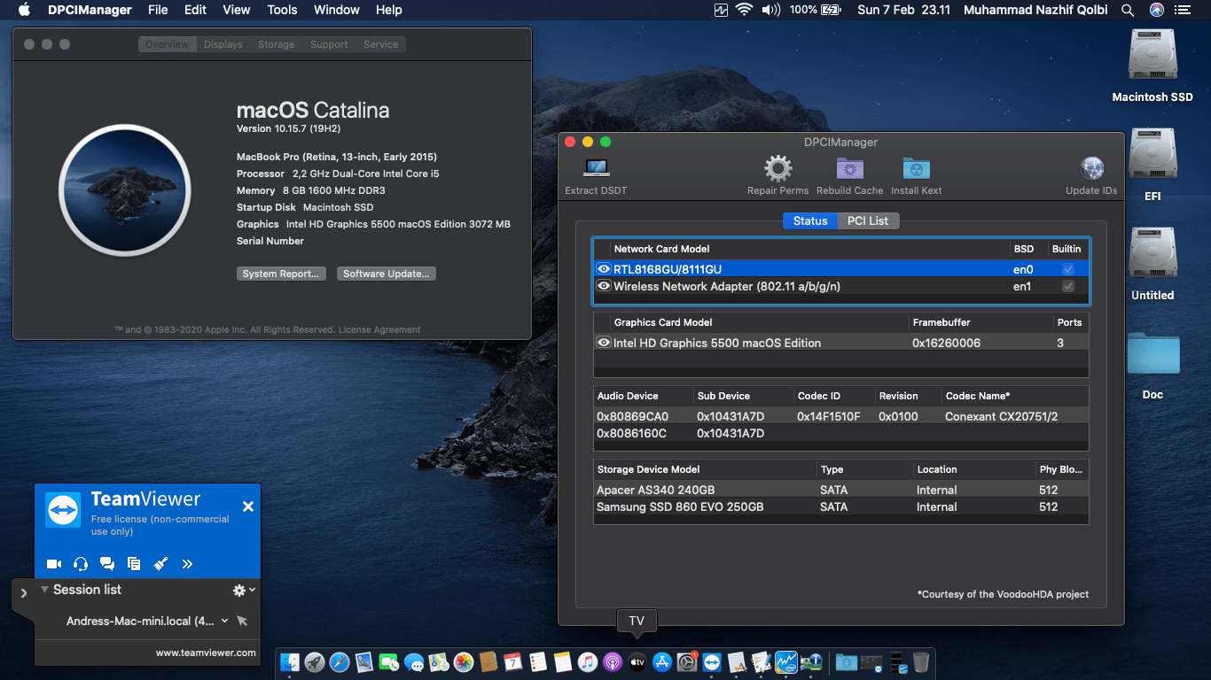Open the Trash in the Dock
This screenshot has height=680, width=1211.
pos(921,661)
